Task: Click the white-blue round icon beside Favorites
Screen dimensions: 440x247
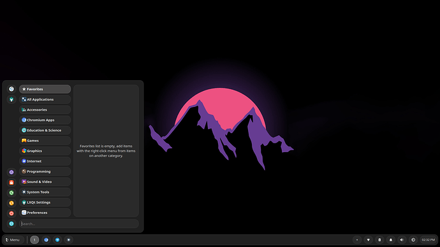Action: pos(11,89)
